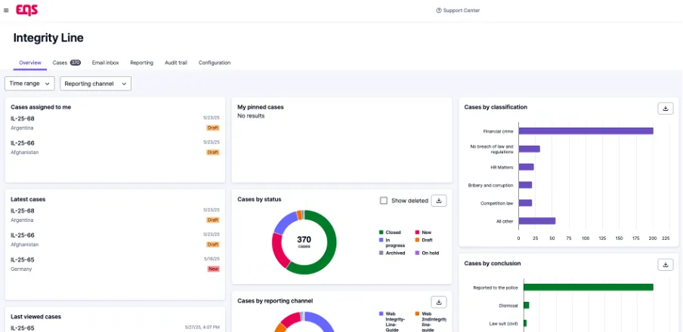
Task: Click the 370 cases count badge
Action: tap(76, 63)
